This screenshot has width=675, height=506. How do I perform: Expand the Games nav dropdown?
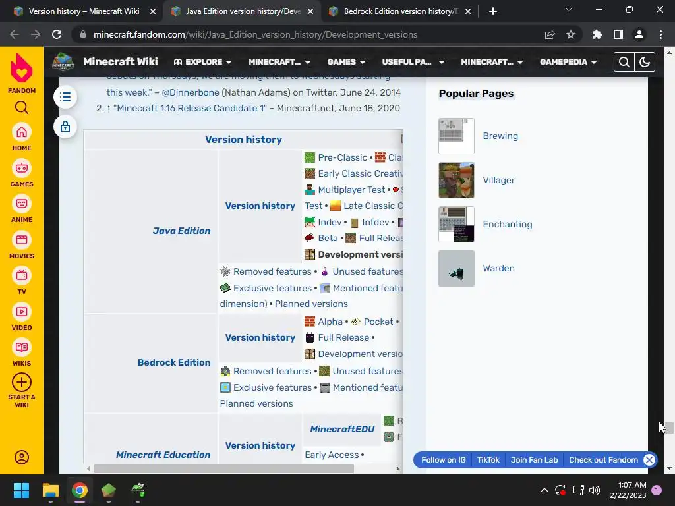point(346,62)
